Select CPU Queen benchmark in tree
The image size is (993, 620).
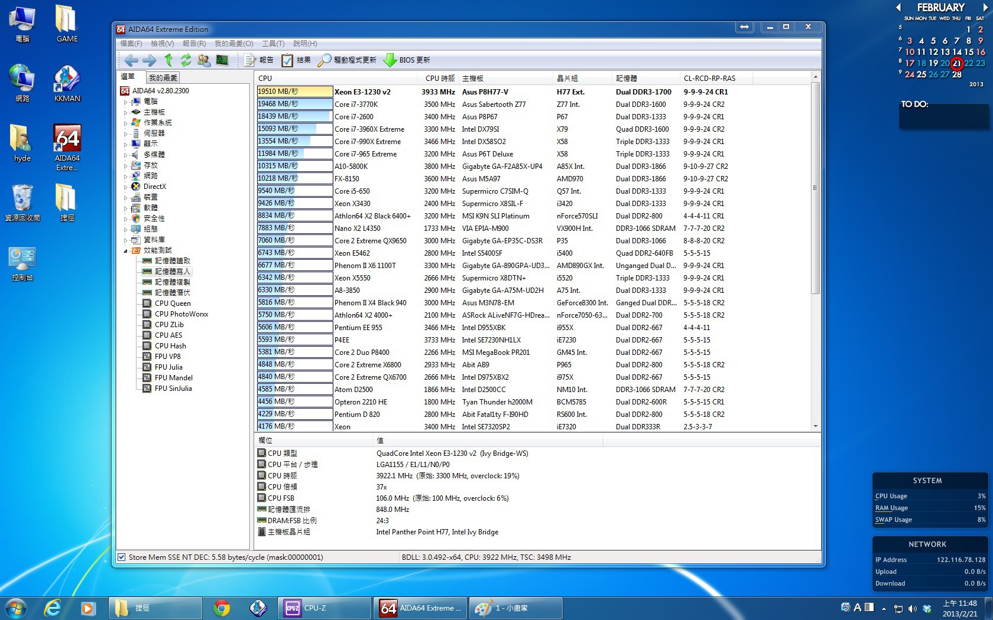tap(173, 304)
